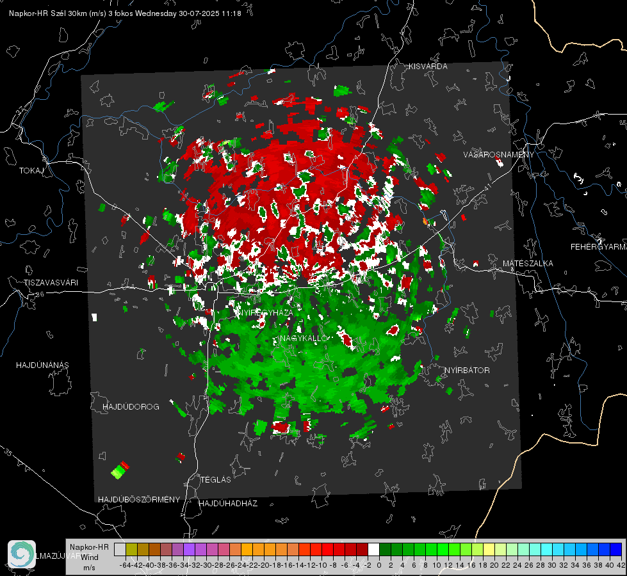This screenshot has width=627, height=576.
Task: Select the dark green swatch between 0 and 2
Action: [385, 550]
